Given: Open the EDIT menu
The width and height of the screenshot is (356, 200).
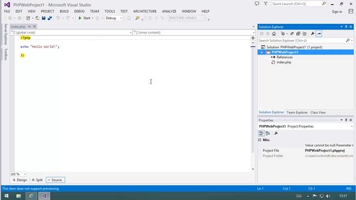Looking at the screenshot, I should click(19, 11).
